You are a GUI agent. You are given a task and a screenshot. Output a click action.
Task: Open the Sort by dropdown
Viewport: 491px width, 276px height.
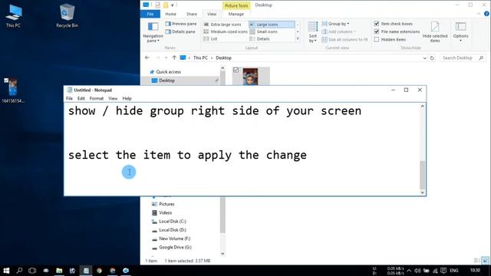[312, 32]
